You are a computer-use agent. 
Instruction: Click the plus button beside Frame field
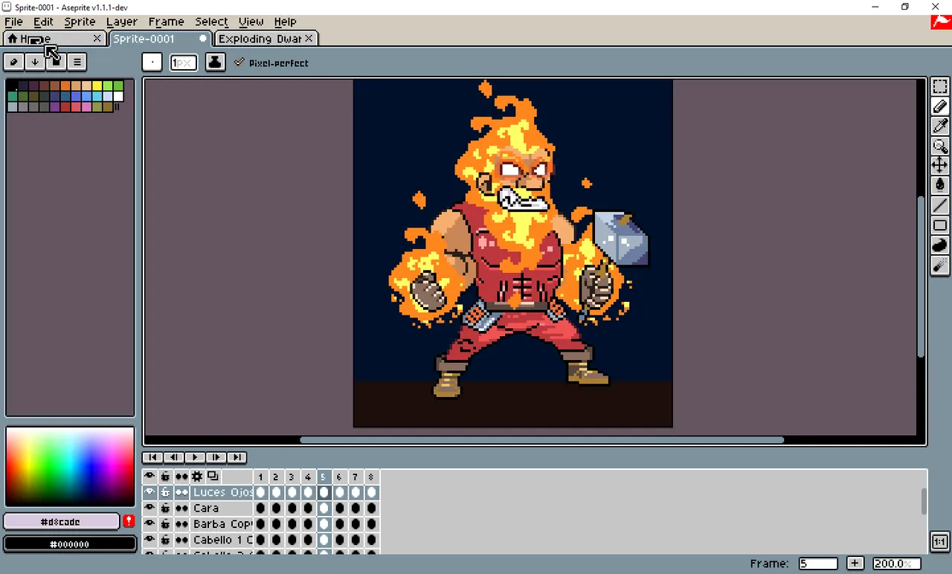pyautogui.click(x=855, y=564)
